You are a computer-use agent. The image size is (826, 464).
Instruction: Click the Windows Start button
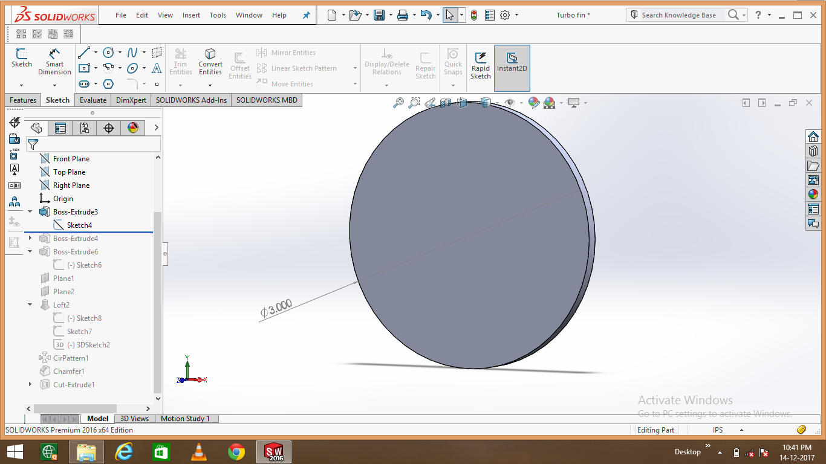[15, 451]
